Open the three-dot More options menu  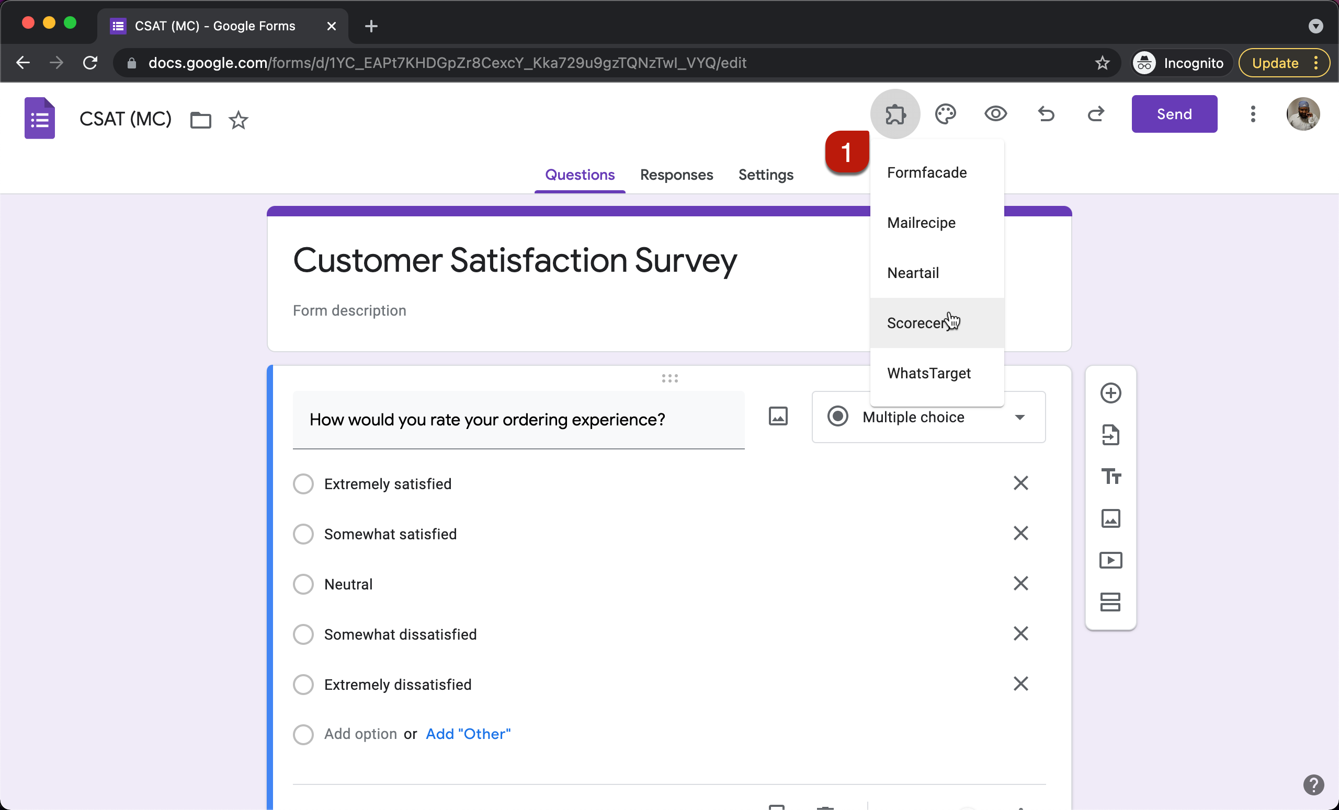point(1253,114)
